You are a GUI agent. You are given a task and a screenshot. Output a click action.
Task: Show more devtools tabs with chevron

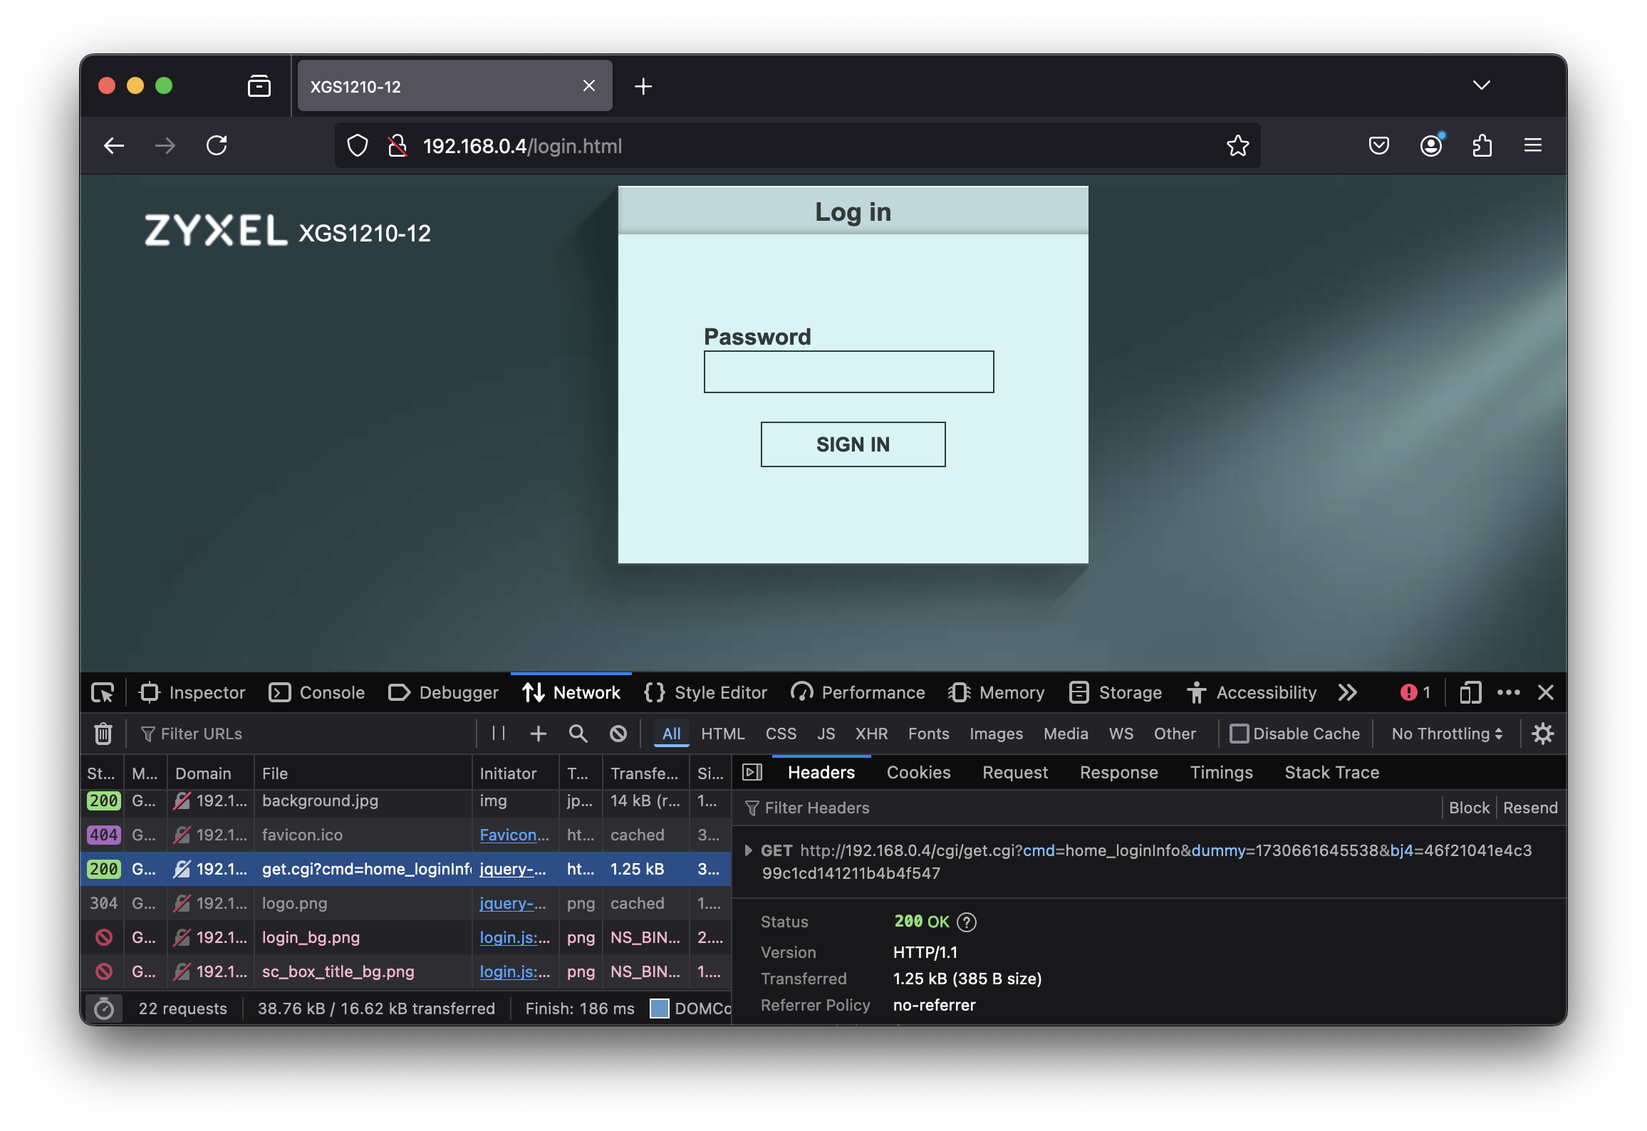pyautogui.click(x=1347, y=692)
